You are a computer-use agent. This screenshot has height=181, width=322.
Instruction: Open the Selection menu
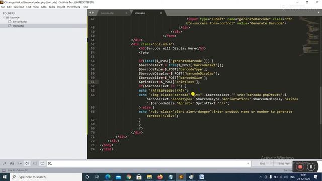click(19, 7)
